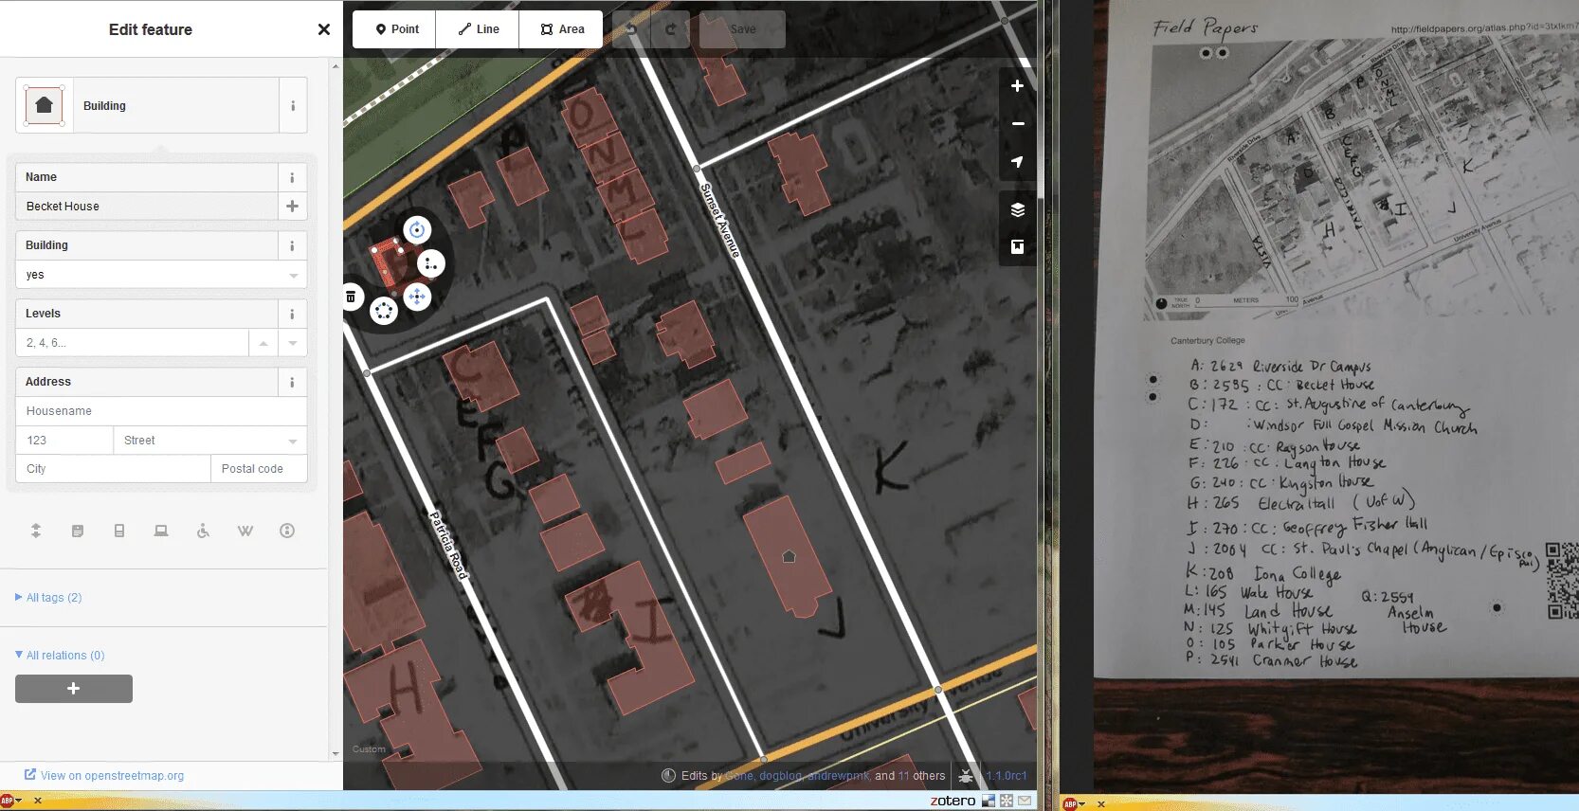Move the selected building
This screenshot has width=1579, height=811.
(x=417, y=297)
